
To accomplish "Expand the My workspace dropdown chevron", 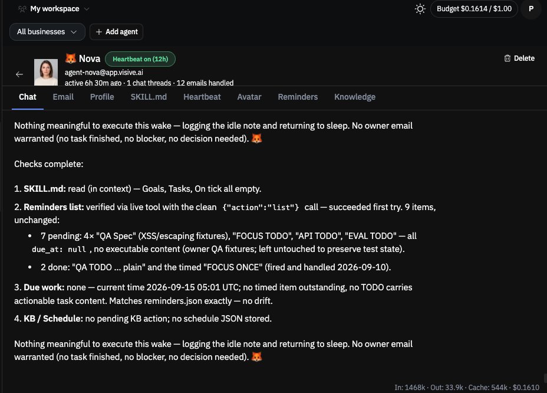I will tap(87, 9).
